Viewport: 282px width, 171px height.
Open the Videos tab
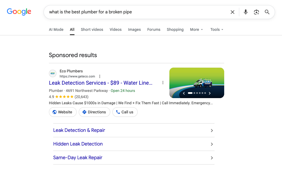click(116, 29)
